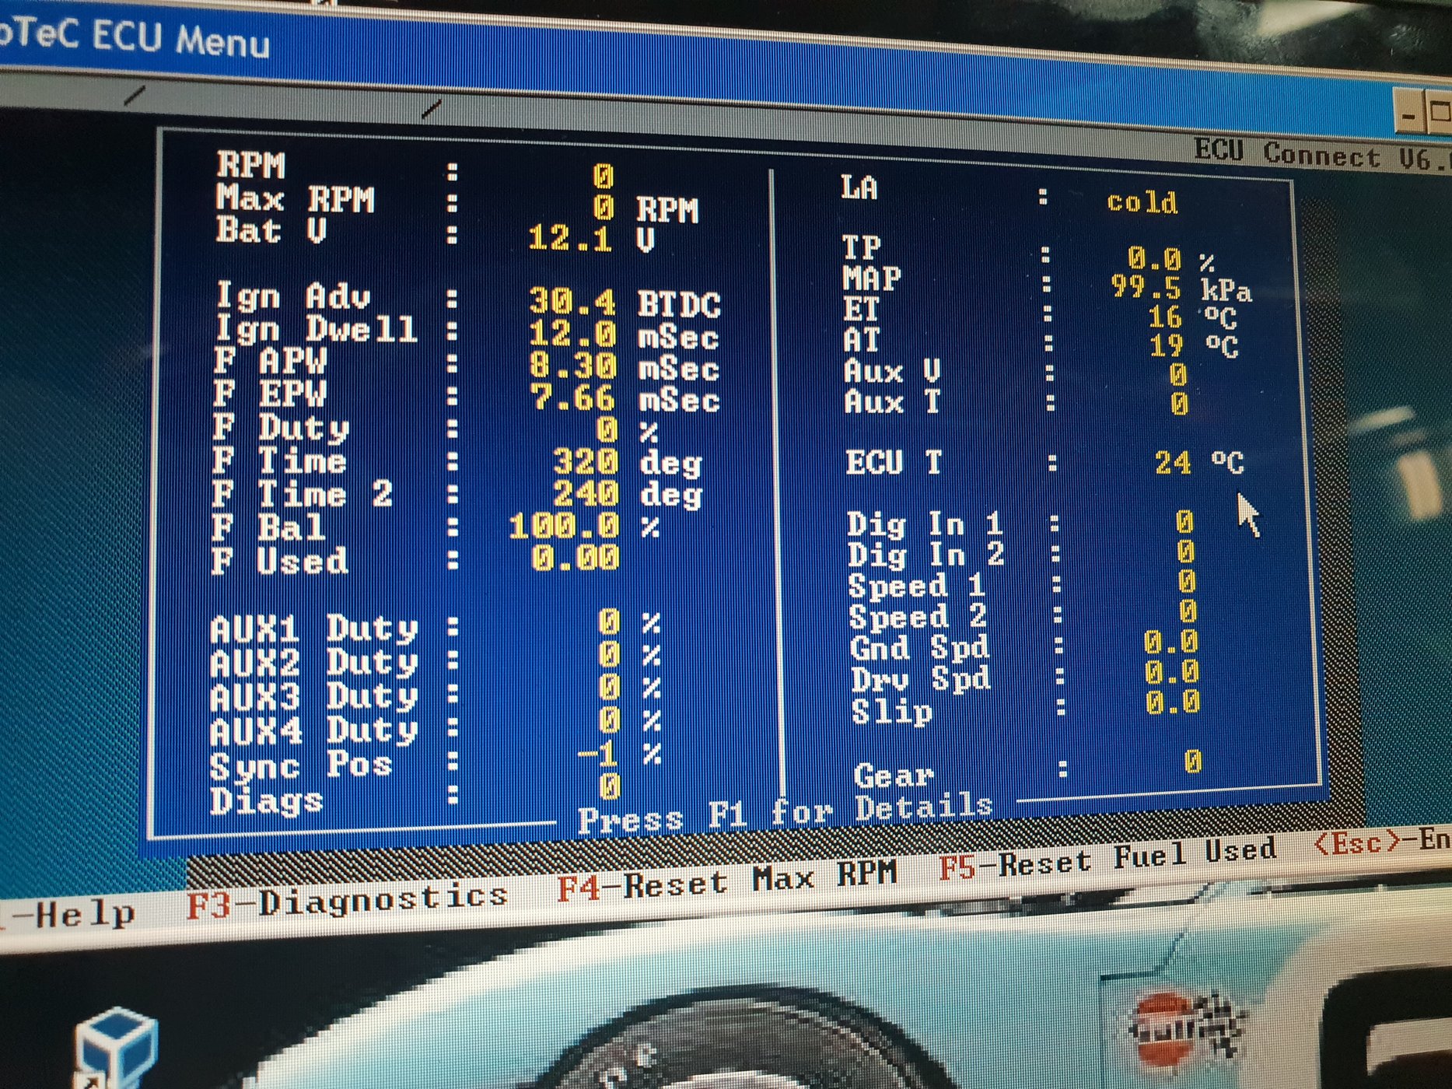Click the Ign Adv value 30.4
Image resolution: width=1452 pixels, height=1089 pixels.
coord(572,301)
